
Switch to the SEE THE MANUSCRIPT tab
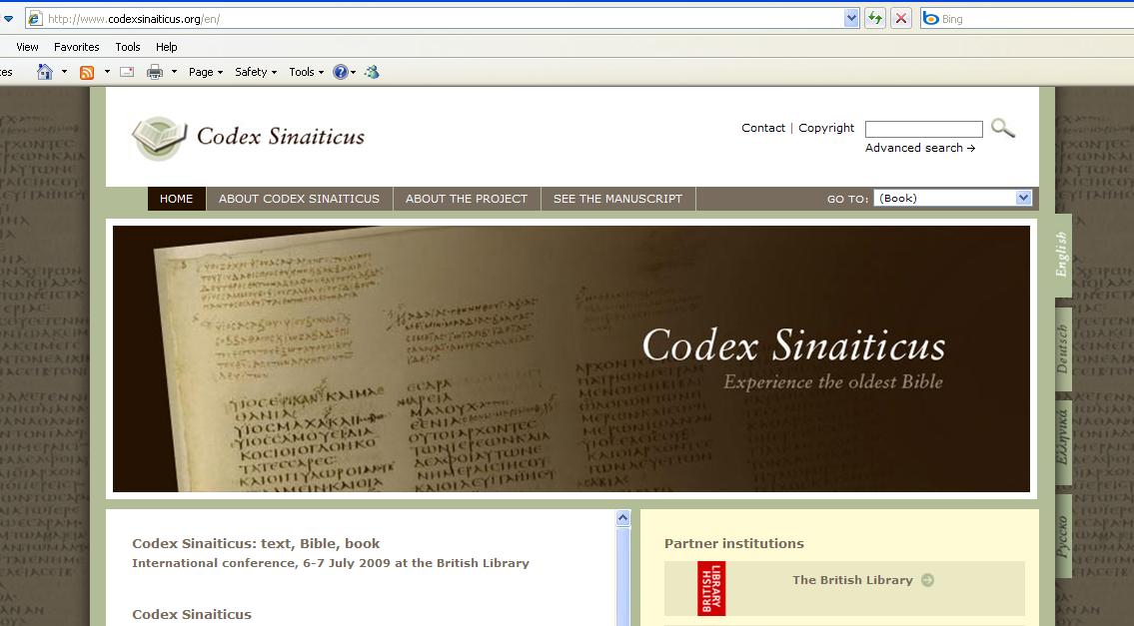[618, 198]
